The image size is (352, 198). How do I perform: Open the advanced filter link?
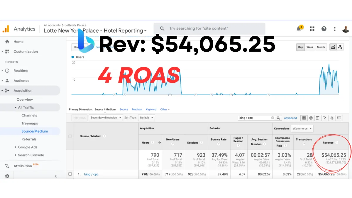[290, 118]
